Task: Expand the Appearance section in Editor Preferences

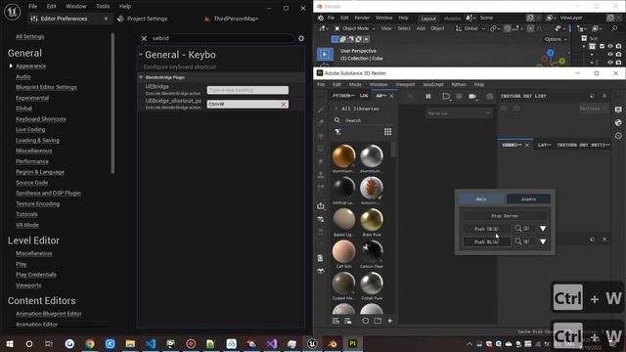Action: coord(11,66)
